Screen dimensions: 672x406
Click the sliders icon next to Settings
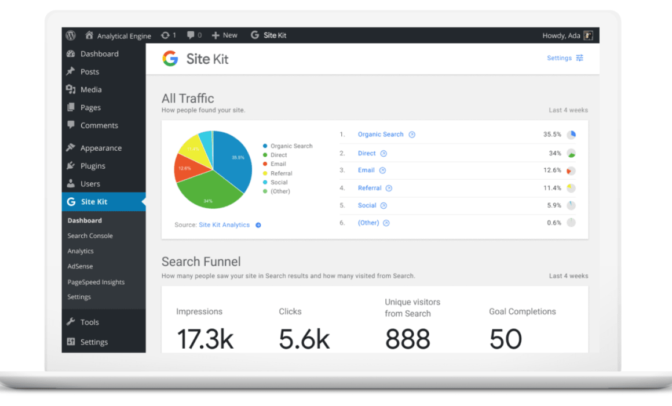[x=579, y=58]
